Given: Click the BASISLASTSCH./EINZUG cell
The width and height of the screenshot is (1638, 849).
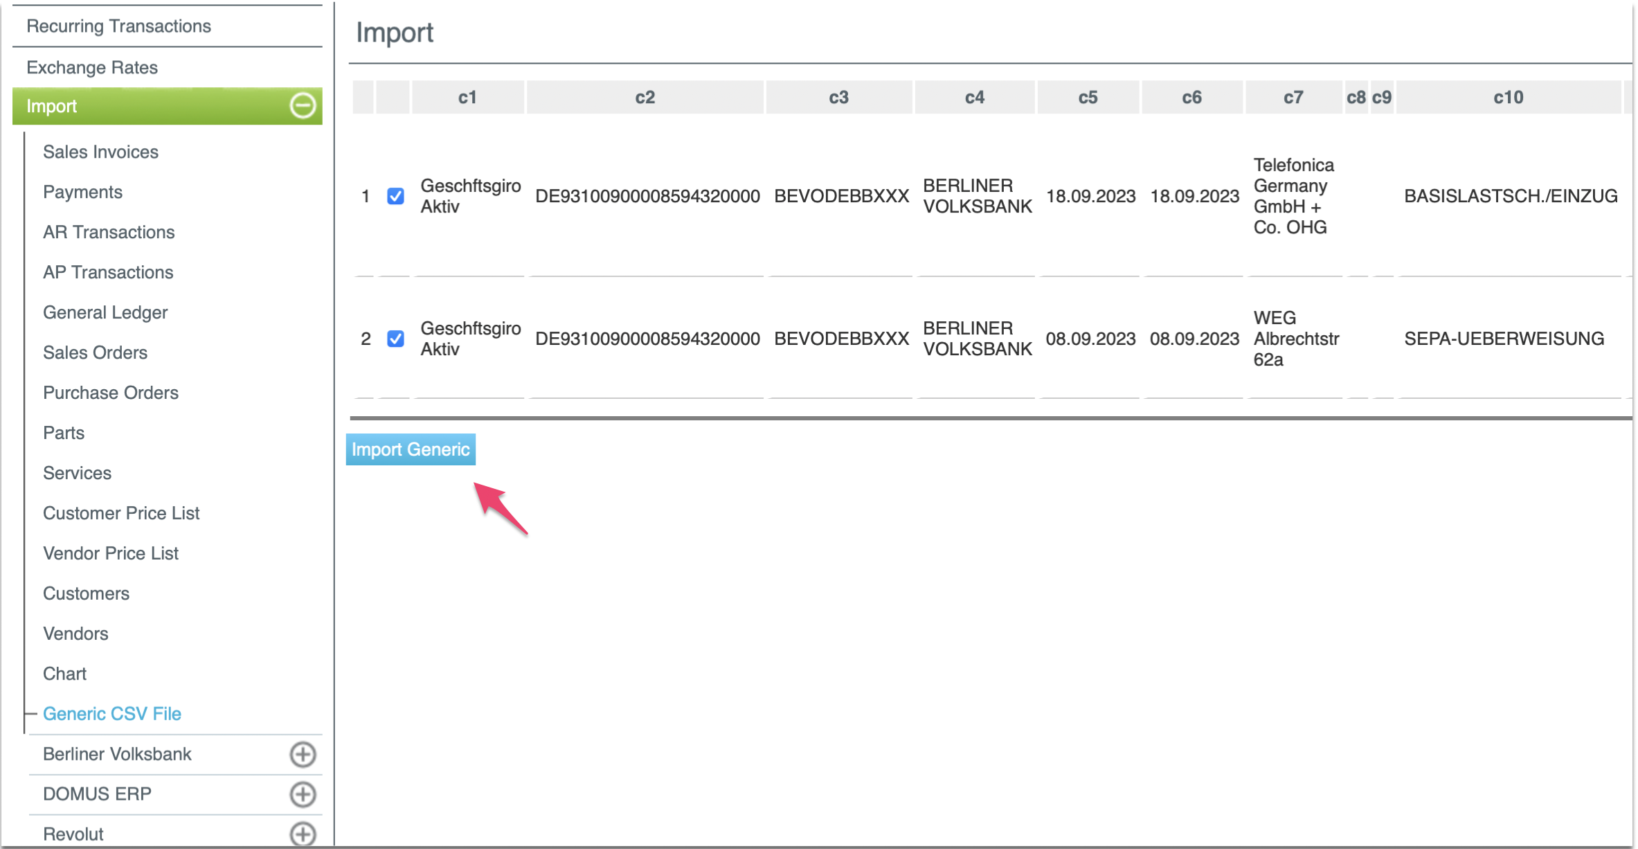Looking at the screenshot, I should [1511, 196].
